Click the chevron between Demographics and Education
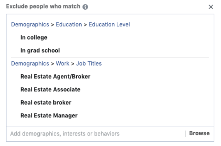221x146 pixels. (53, 25)
